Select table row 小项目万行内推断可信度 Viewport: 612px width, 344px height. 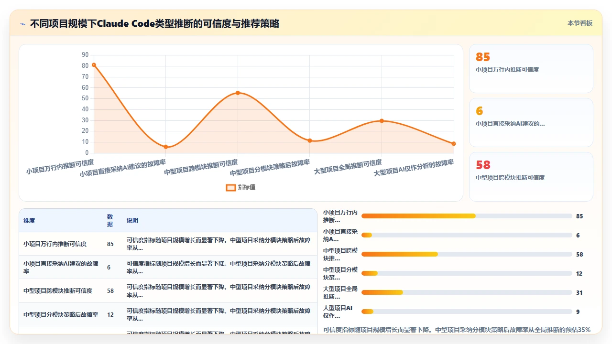pyautogui.click(x=168, y=244)
